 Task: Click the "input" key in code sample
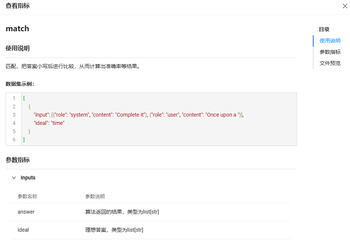(41, 115)
